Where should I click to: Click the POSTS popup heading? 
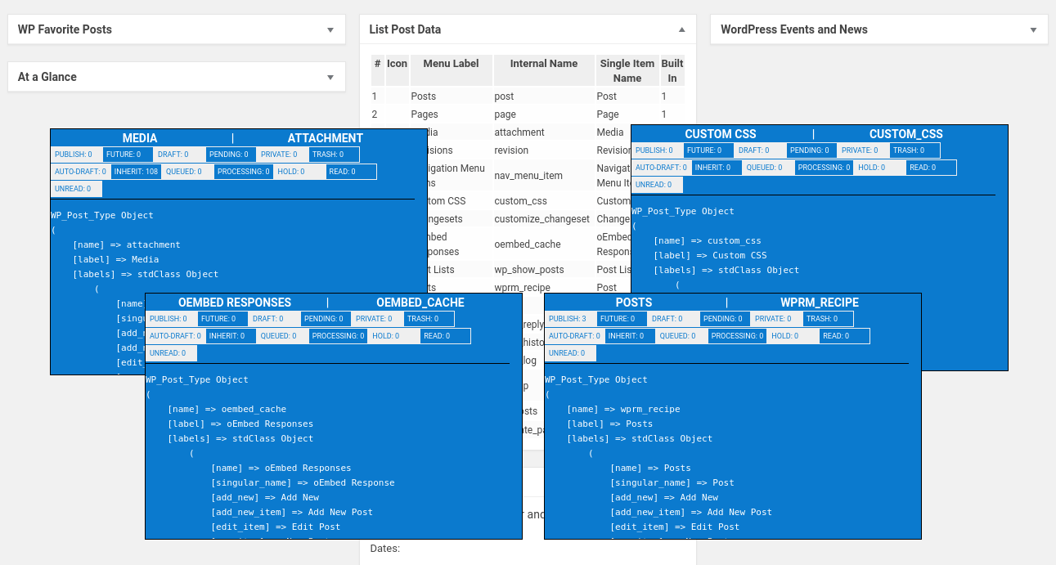634,303
